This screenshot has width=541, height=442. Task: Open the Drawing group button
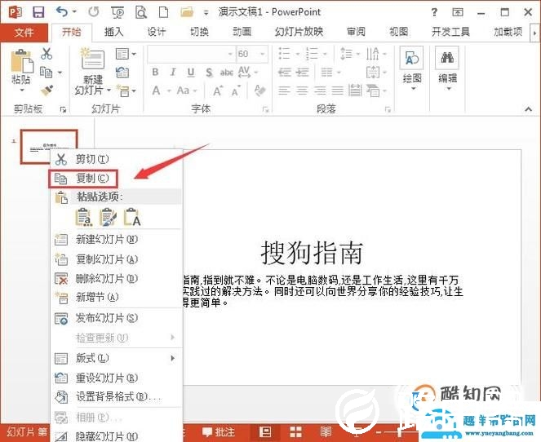pos(412,69)
